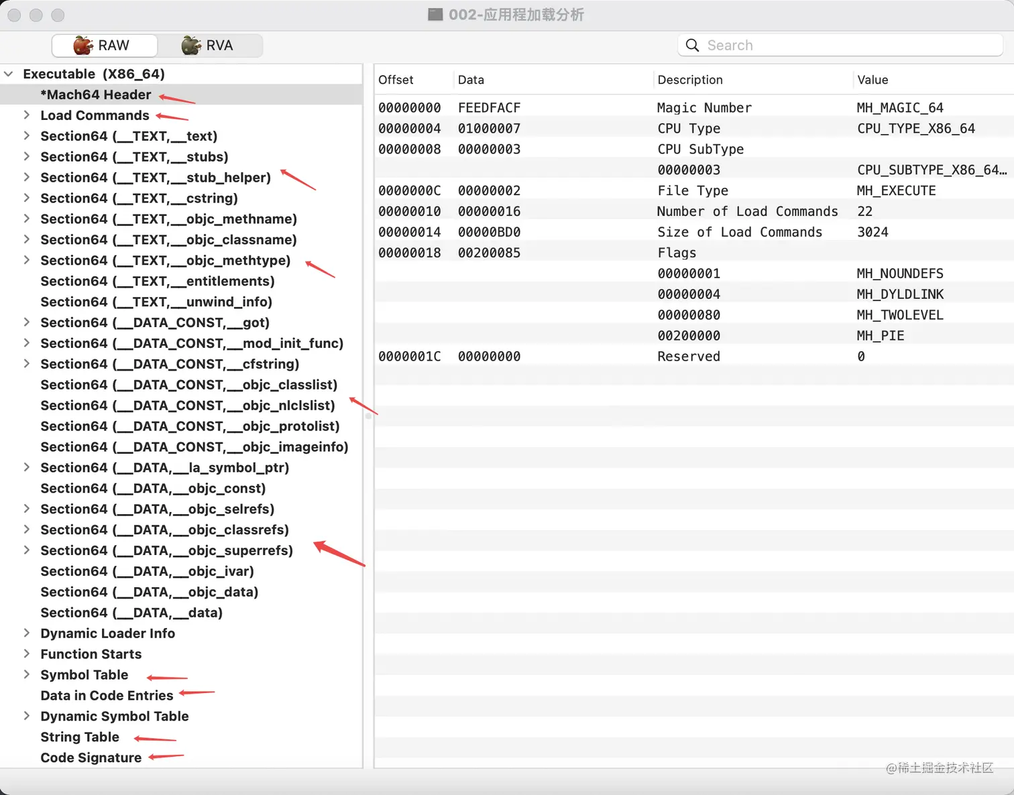Select Section64 (__DATA,__objc_selrefs) row
This screenshot has width=1014, height=795.
[x=181, y=509]
